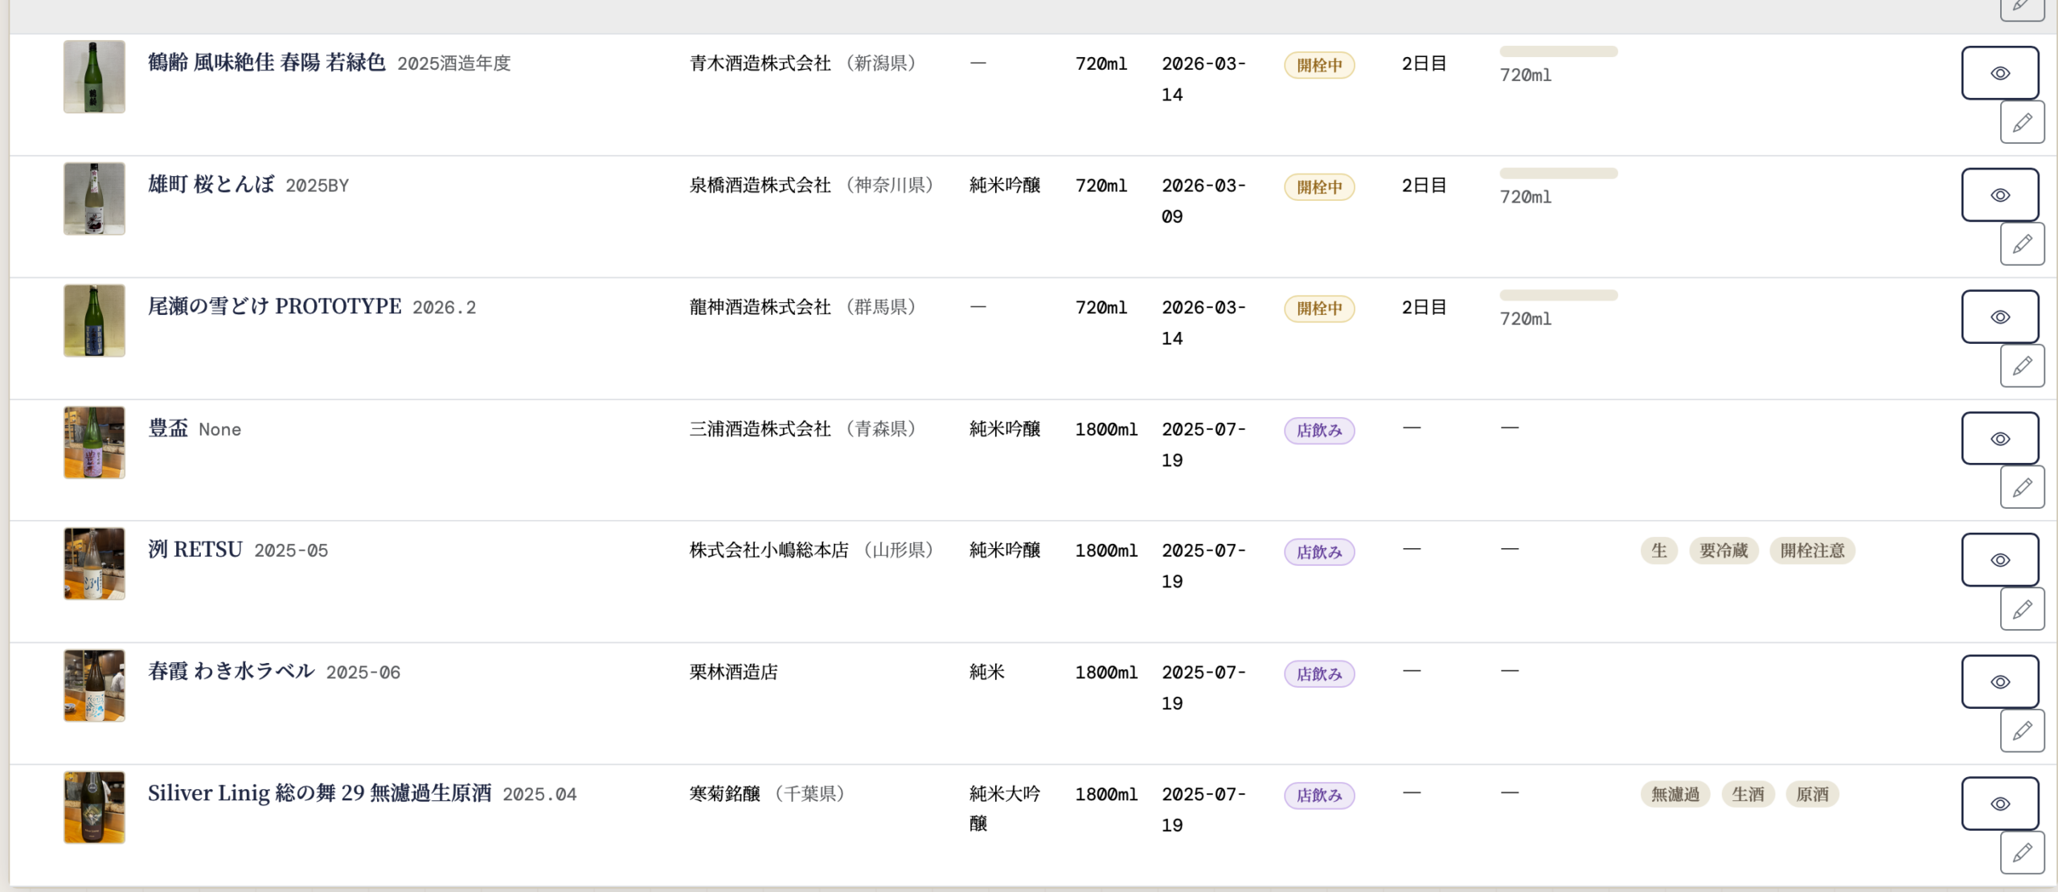Click the pencil icon for 尾瀬の雪どけ PROTOTYPE
This screenshot has height=892, width=2058.
[2022, 366]
